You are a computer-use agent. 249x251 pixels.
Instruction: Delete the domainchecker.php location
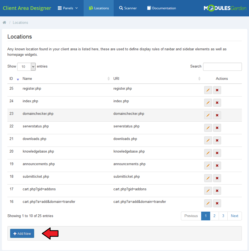click(x=217, y=115)
